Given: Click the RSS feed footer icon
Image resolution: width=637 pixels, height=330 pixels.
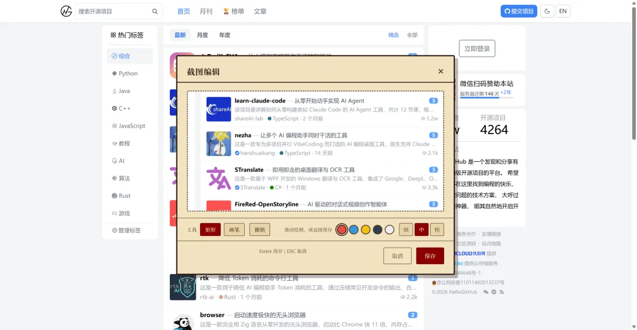Looking at the screenshot, I should coord(502,292).
